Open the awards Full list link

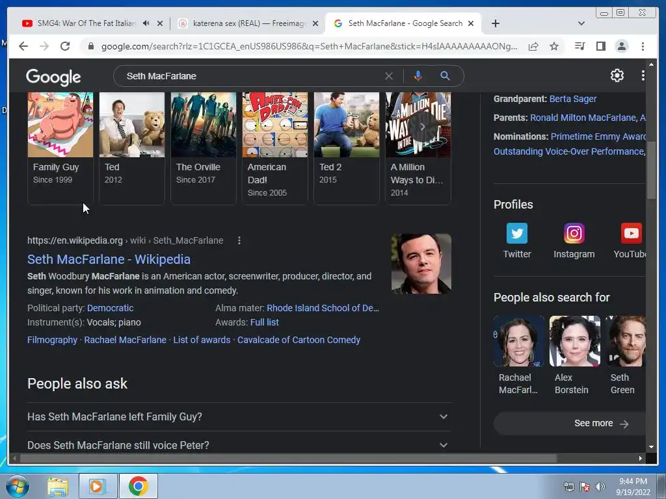coord(264,322)
